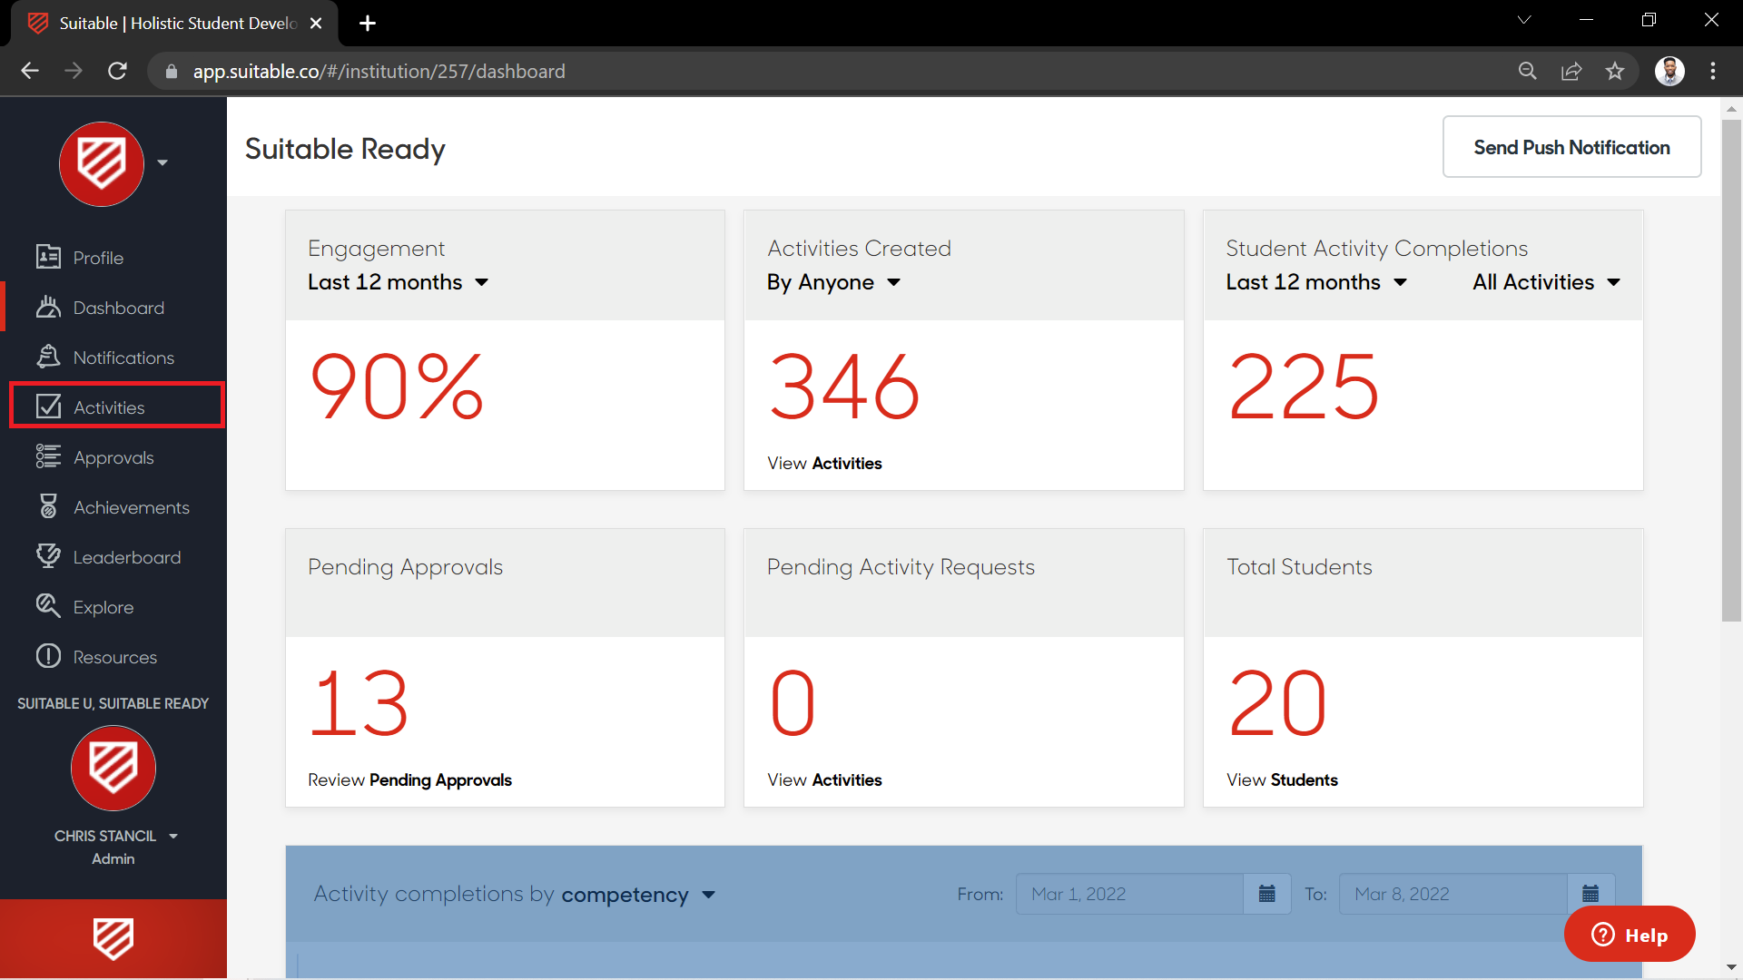The image size is (1743, 980).
Task: Open Resources in the sidebar
Action: [114, 657]
